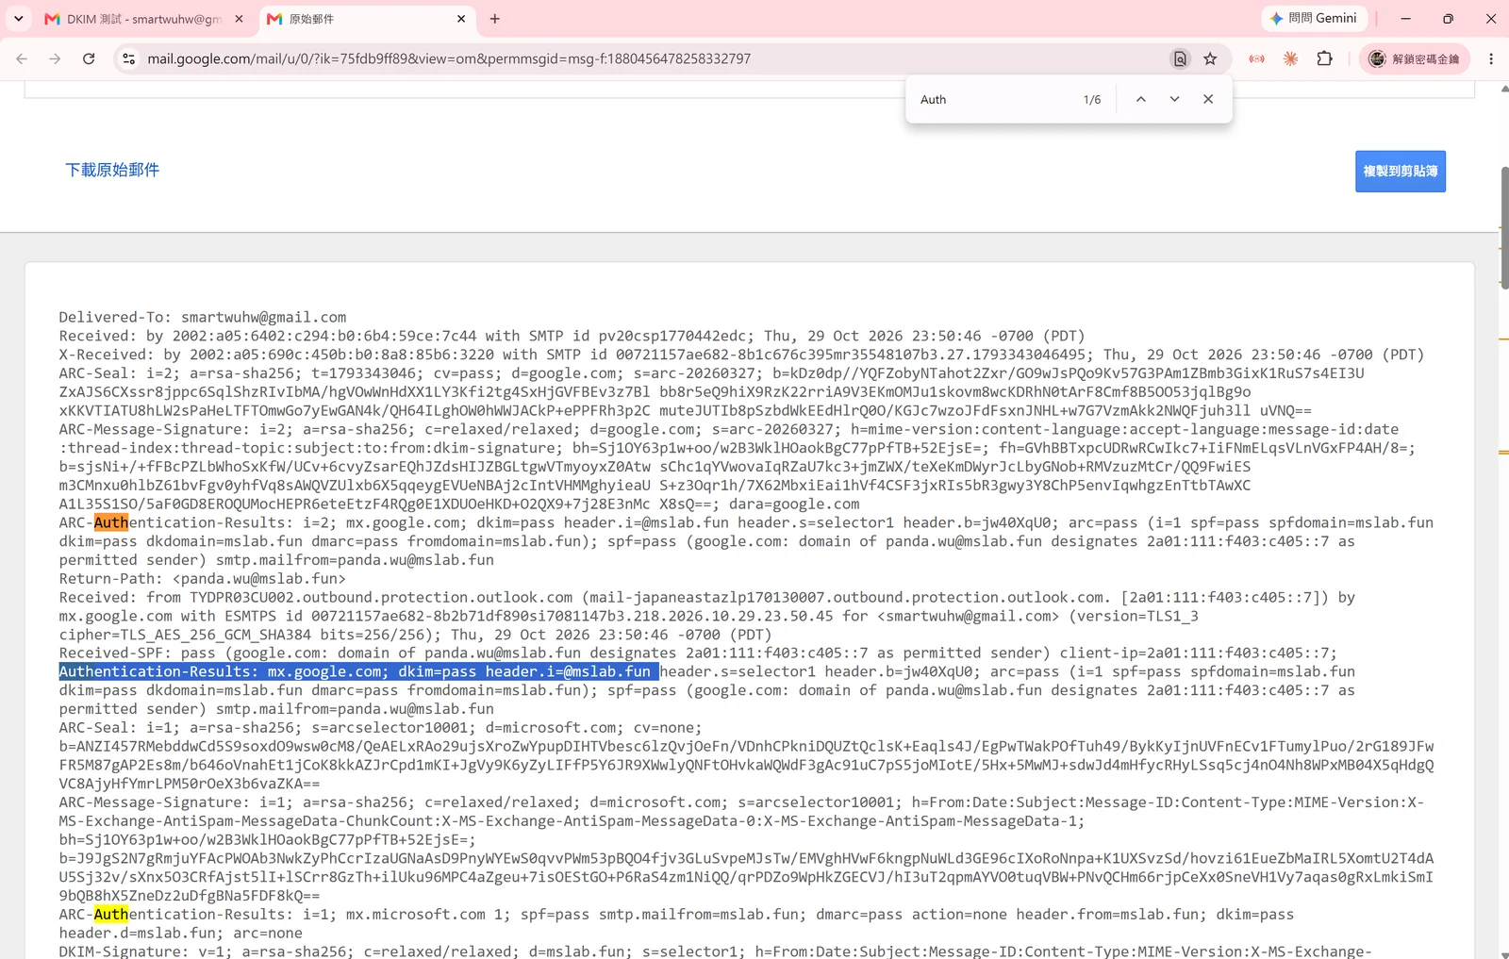Switch to the DKIM 測試 Gmail tab
The height and width of the screenshot is (959, 1509).
[141, 19]
